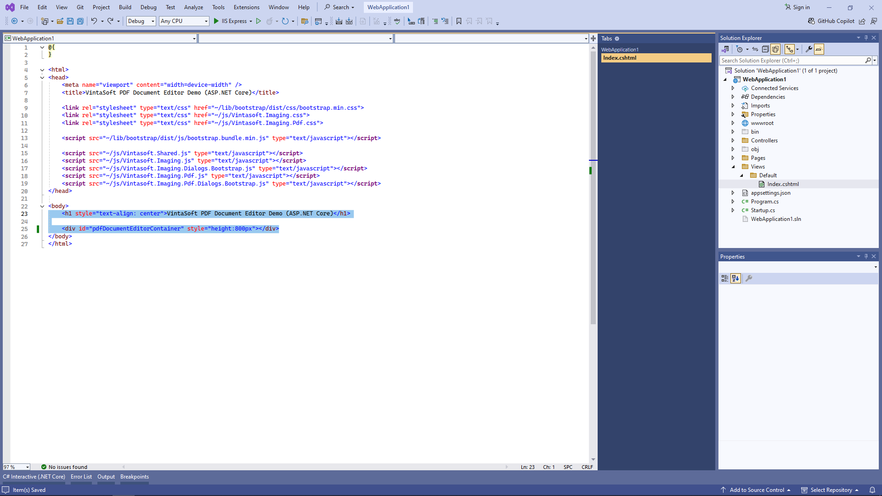Restart the application with the circular arrow
882x496 pixels.
(285, 21)
